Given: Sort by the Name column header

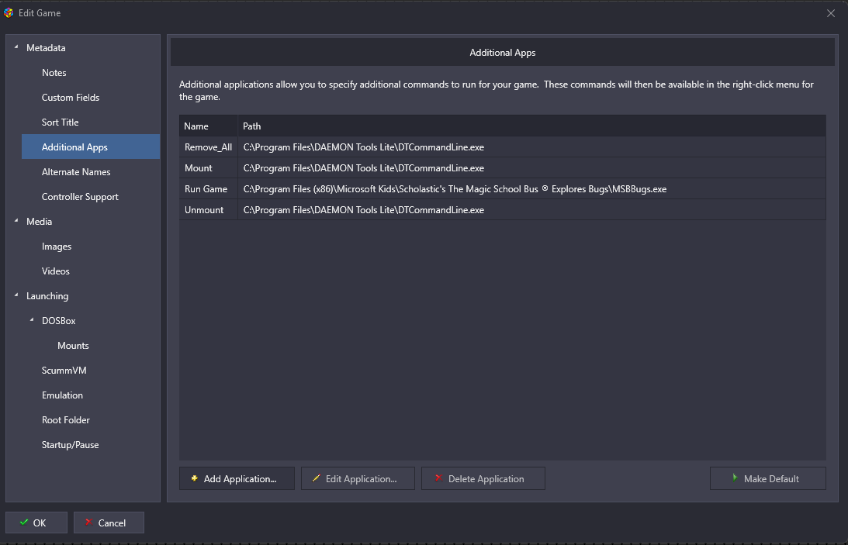Looking at the screenshot, I should 208,126.
